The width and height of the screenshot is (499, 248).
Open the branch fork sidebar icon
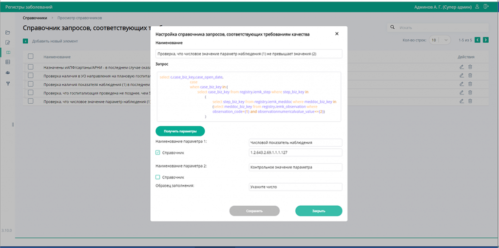point(8,83)
